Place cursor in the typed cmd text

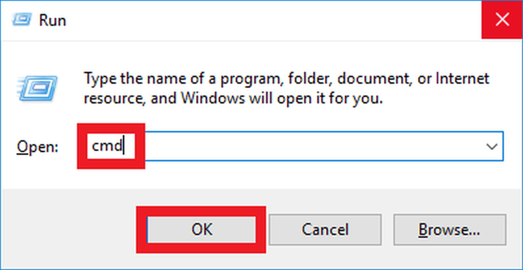coord(107,146)
